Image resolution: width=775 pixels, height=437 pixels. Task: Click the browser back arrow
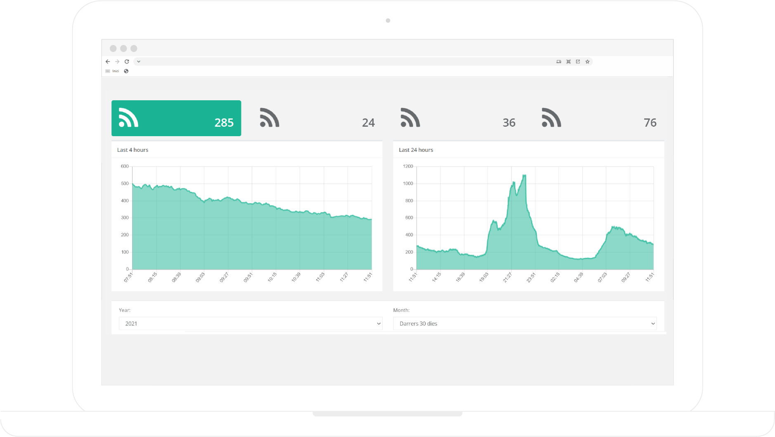pyautogui.click(x=108, y=61)
